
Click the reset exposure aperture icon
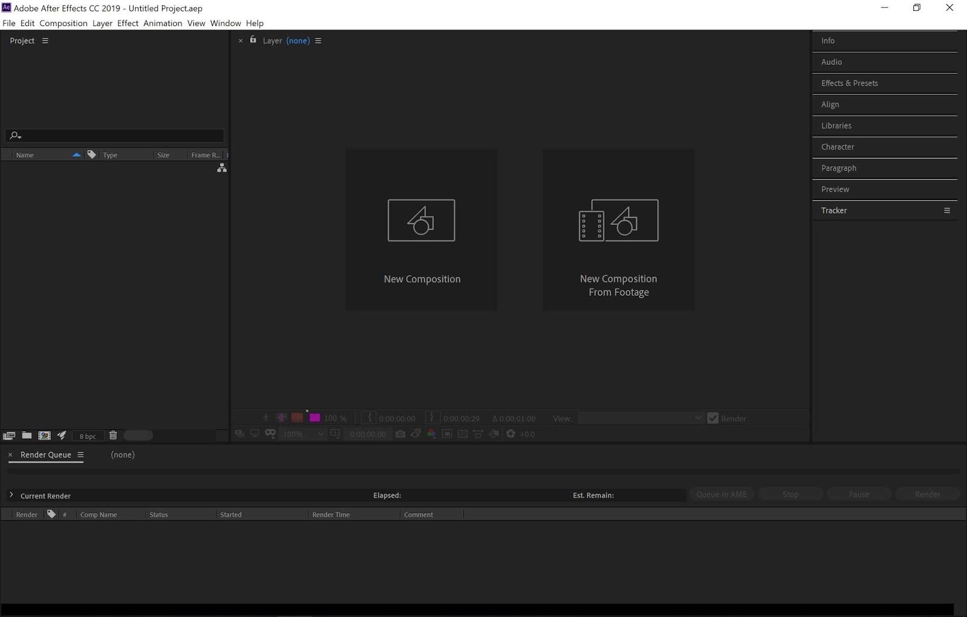tap(511, 434)
